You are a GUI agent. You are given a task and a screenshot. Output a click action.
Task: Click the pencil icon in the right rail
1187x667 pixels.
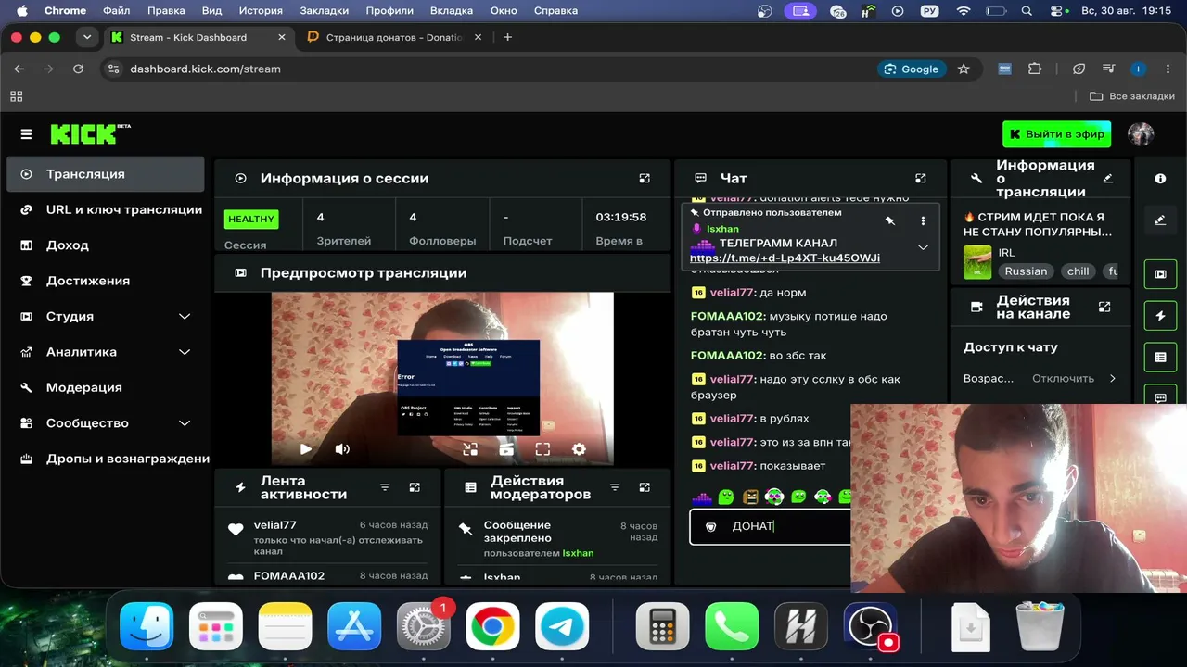[1160, 220]
